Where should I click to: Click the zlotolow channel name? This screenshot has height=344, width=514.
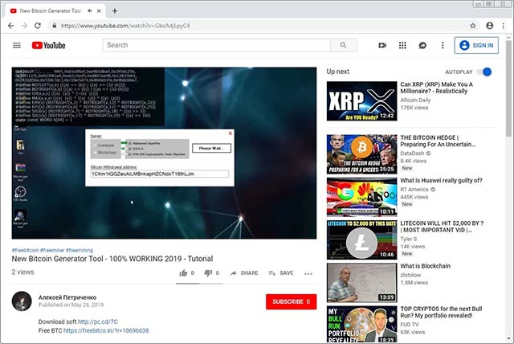[410, 275]
